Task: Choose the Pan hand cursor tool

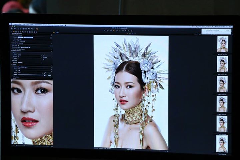Action: [x=108, y=31]
